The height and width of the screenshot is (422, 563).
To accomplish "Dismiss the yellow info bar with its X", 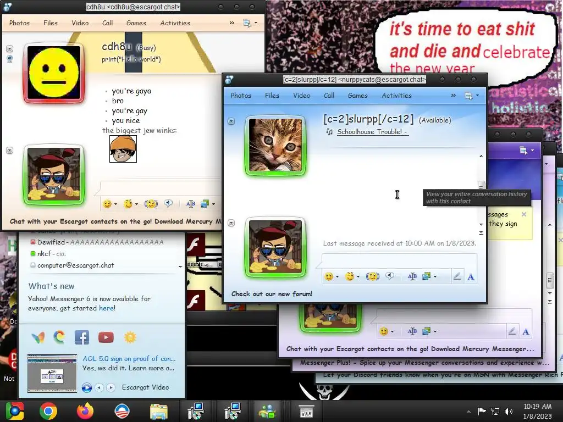I will 524,214.
